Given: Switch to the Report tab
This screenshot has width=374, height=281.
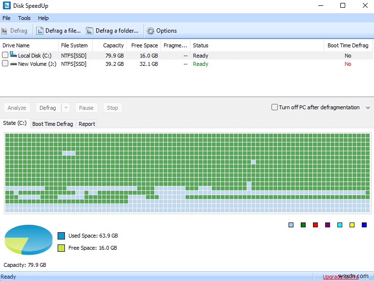Looking at the screenshot, I should click(87, 124).
